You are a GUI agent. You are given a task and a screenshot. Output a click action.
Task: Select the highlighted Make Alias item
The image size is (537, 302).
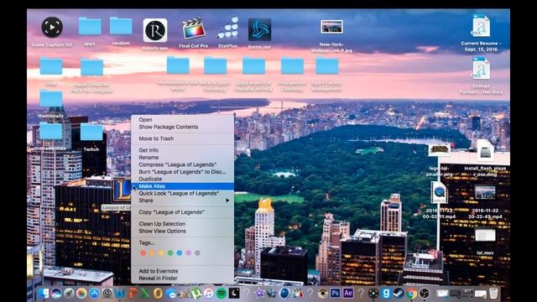click(x=183, y=186)
